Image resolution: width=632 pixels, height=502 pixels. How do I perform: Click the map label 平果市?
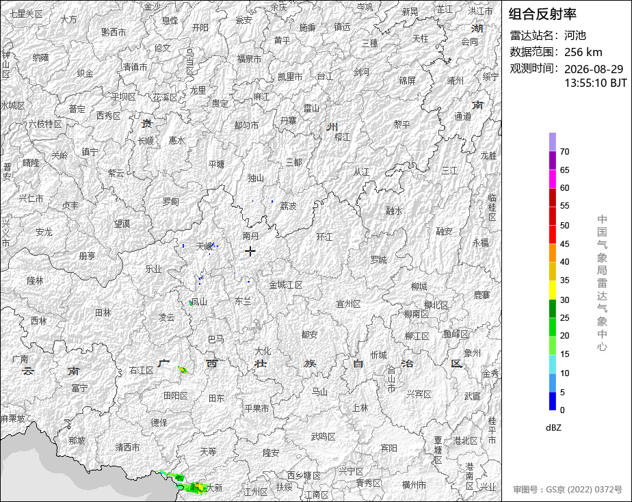click(256, 408)
